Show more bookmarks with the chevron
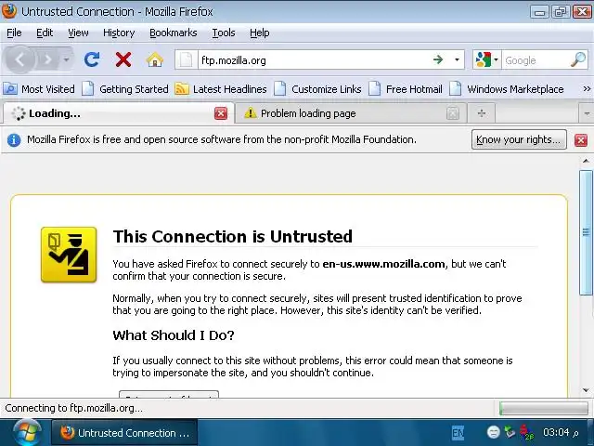The height and width of the screenshot is (446, 594). (x=587, y=89)
